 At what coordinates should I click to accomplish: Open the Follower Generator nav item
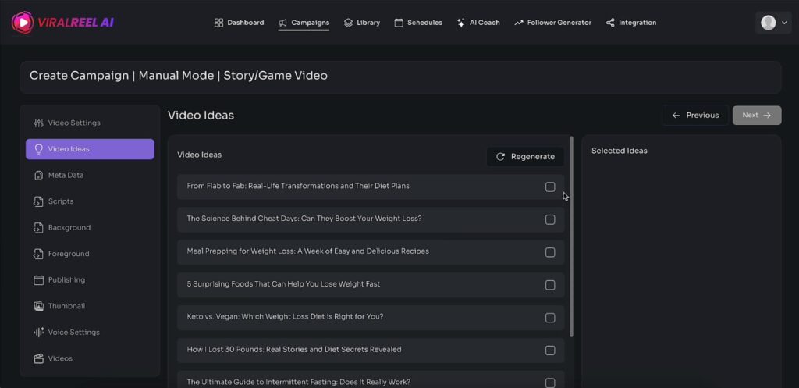click(553, 23)
